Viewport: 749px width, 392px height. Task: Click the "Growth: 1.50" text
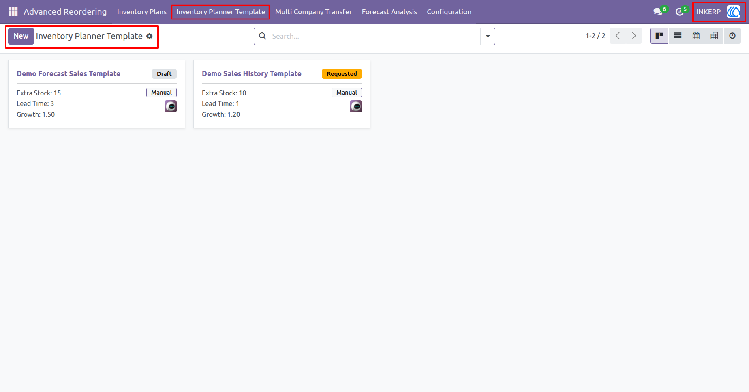point(36,115)
